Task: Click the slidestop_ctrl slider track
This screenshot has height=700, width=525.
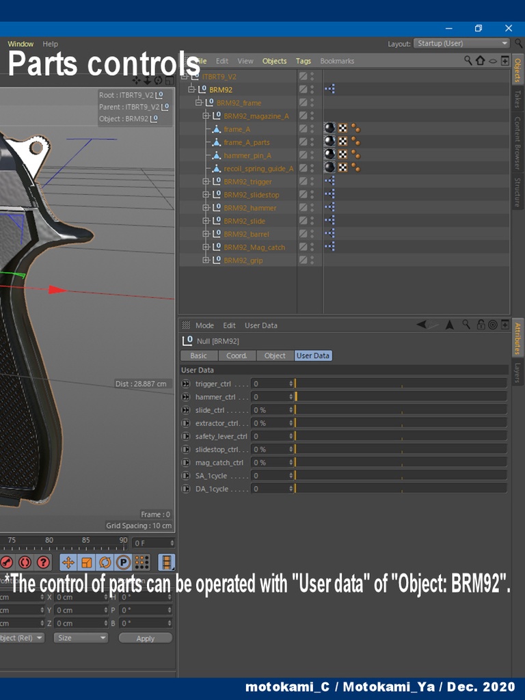Action: click(x=401, y=449)
